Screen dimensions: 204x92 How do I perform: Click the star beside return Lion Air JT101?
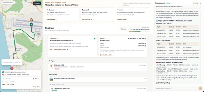coord(167,50)
